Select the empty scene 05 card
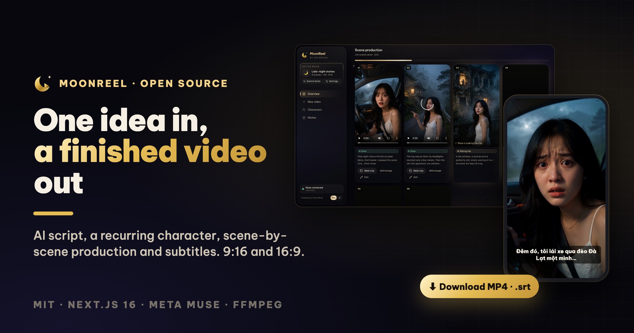Screen dimensions: 634x333 pos(378,196)
